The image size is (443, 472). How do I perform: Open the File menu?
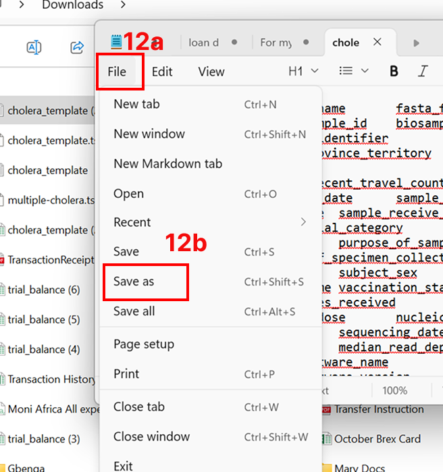click(117, 72)
